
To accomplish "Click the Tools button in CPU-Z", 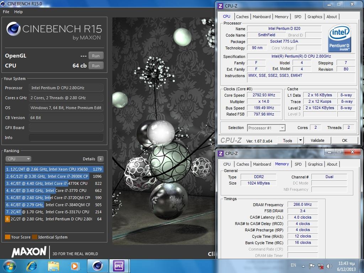I will [287, 140].
